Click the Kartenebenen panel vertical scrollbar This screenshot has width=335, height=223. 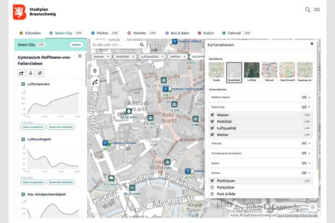tap(317, 105)
